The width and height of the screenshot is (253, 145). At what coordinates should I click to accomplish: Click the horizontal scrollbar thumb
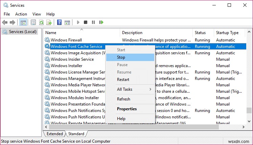[134, 127]
